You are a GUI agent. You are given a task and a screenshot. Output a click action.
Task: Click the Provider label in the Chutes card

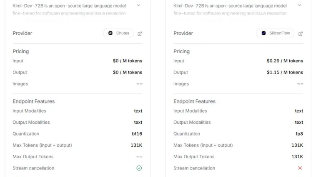(x=23, y=33)
